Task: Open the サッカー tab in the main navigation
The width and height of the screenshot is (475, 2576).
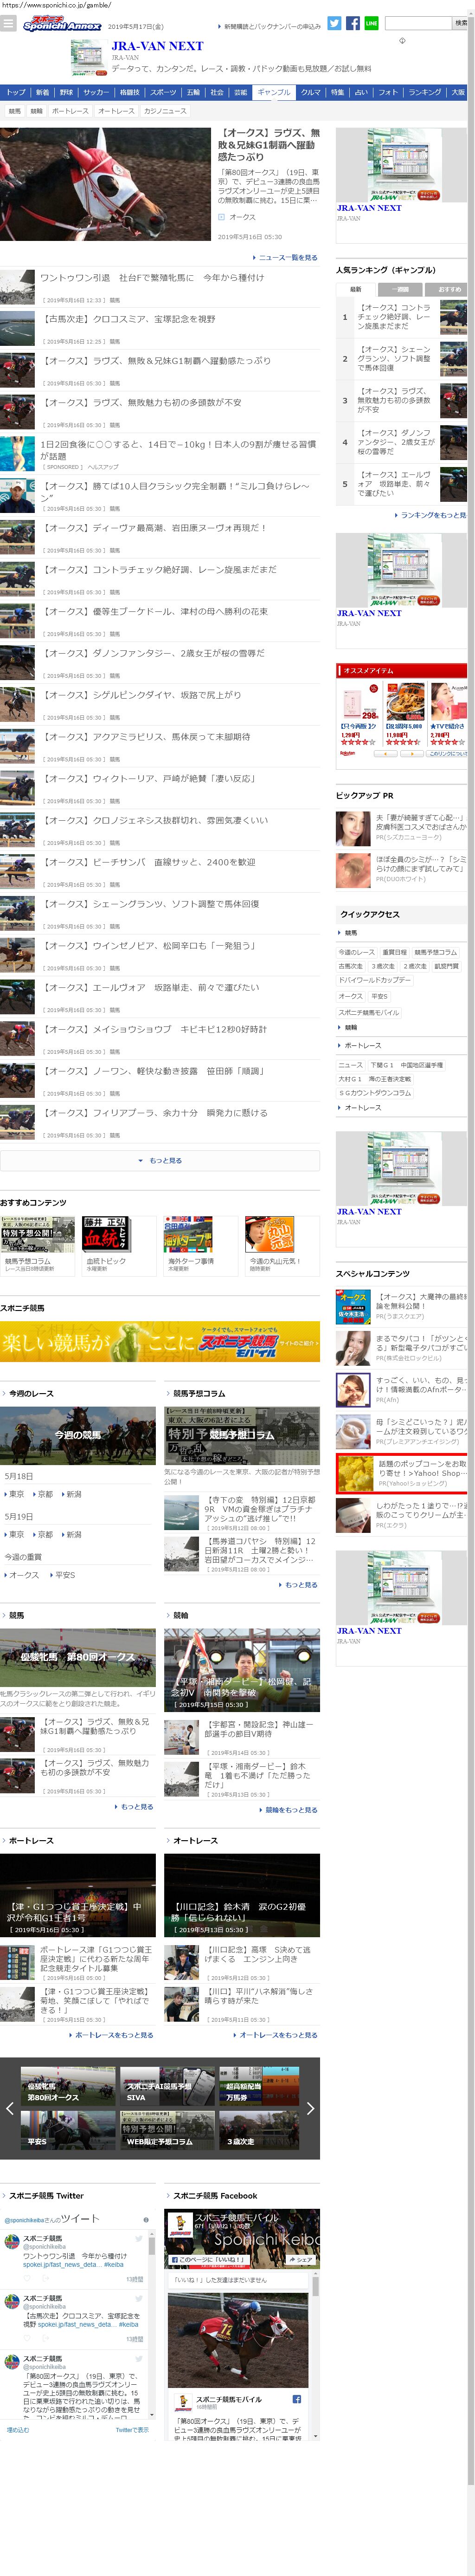Action: pyautogui.click(x=96, y=92)
